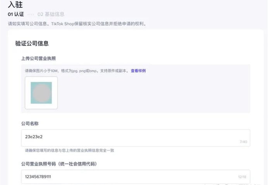Image resolution: width=268 pixels, height=185 pixels.
Task: Select the uploaded business license thumbnail
Action: click(41, 93)
